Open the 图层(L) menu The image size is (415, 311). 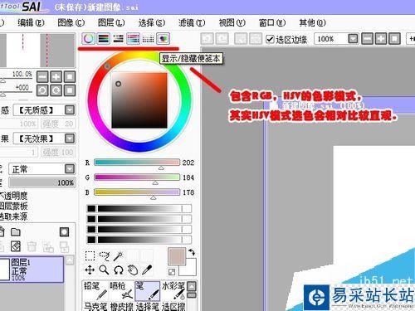click(111, 22)
